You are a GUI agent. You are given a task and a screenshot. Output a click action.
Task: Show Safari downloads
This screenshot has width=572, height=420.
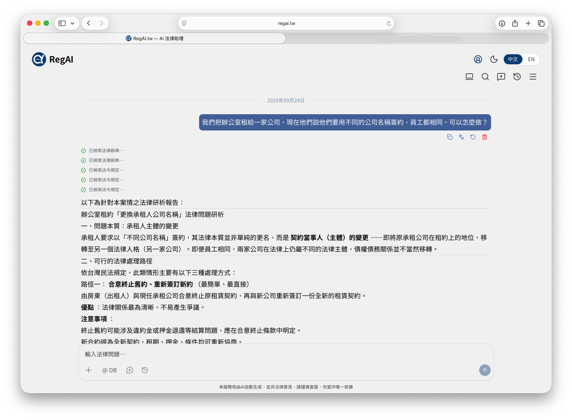[x=502, y=23]
